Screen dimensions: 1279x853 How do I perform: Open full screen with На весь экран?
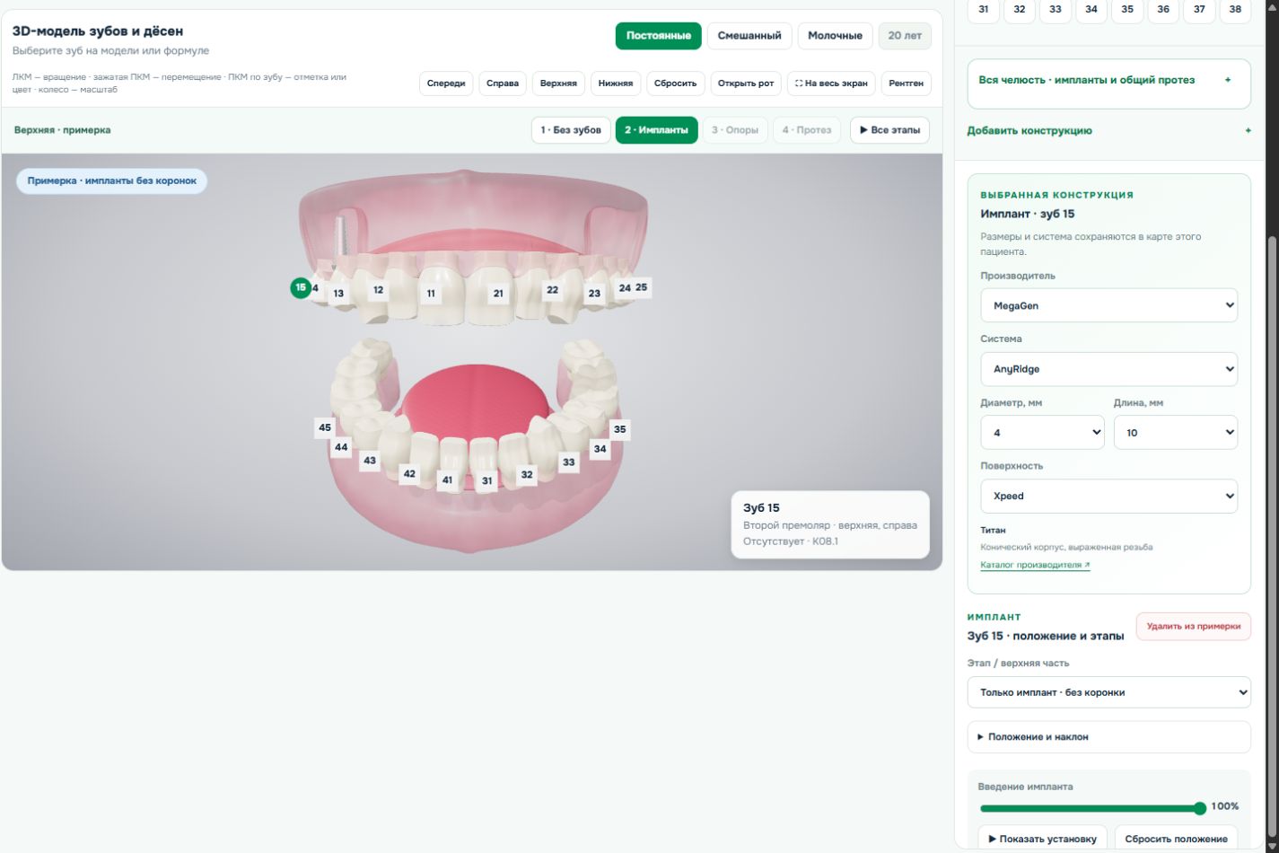pyautogui.click(x=832, y=84)
